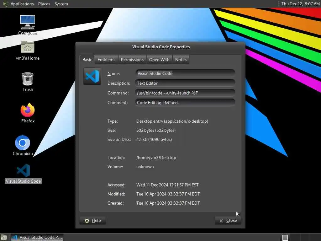
Task: Click the Description field containing Text Editor
Action: (185, 83)
